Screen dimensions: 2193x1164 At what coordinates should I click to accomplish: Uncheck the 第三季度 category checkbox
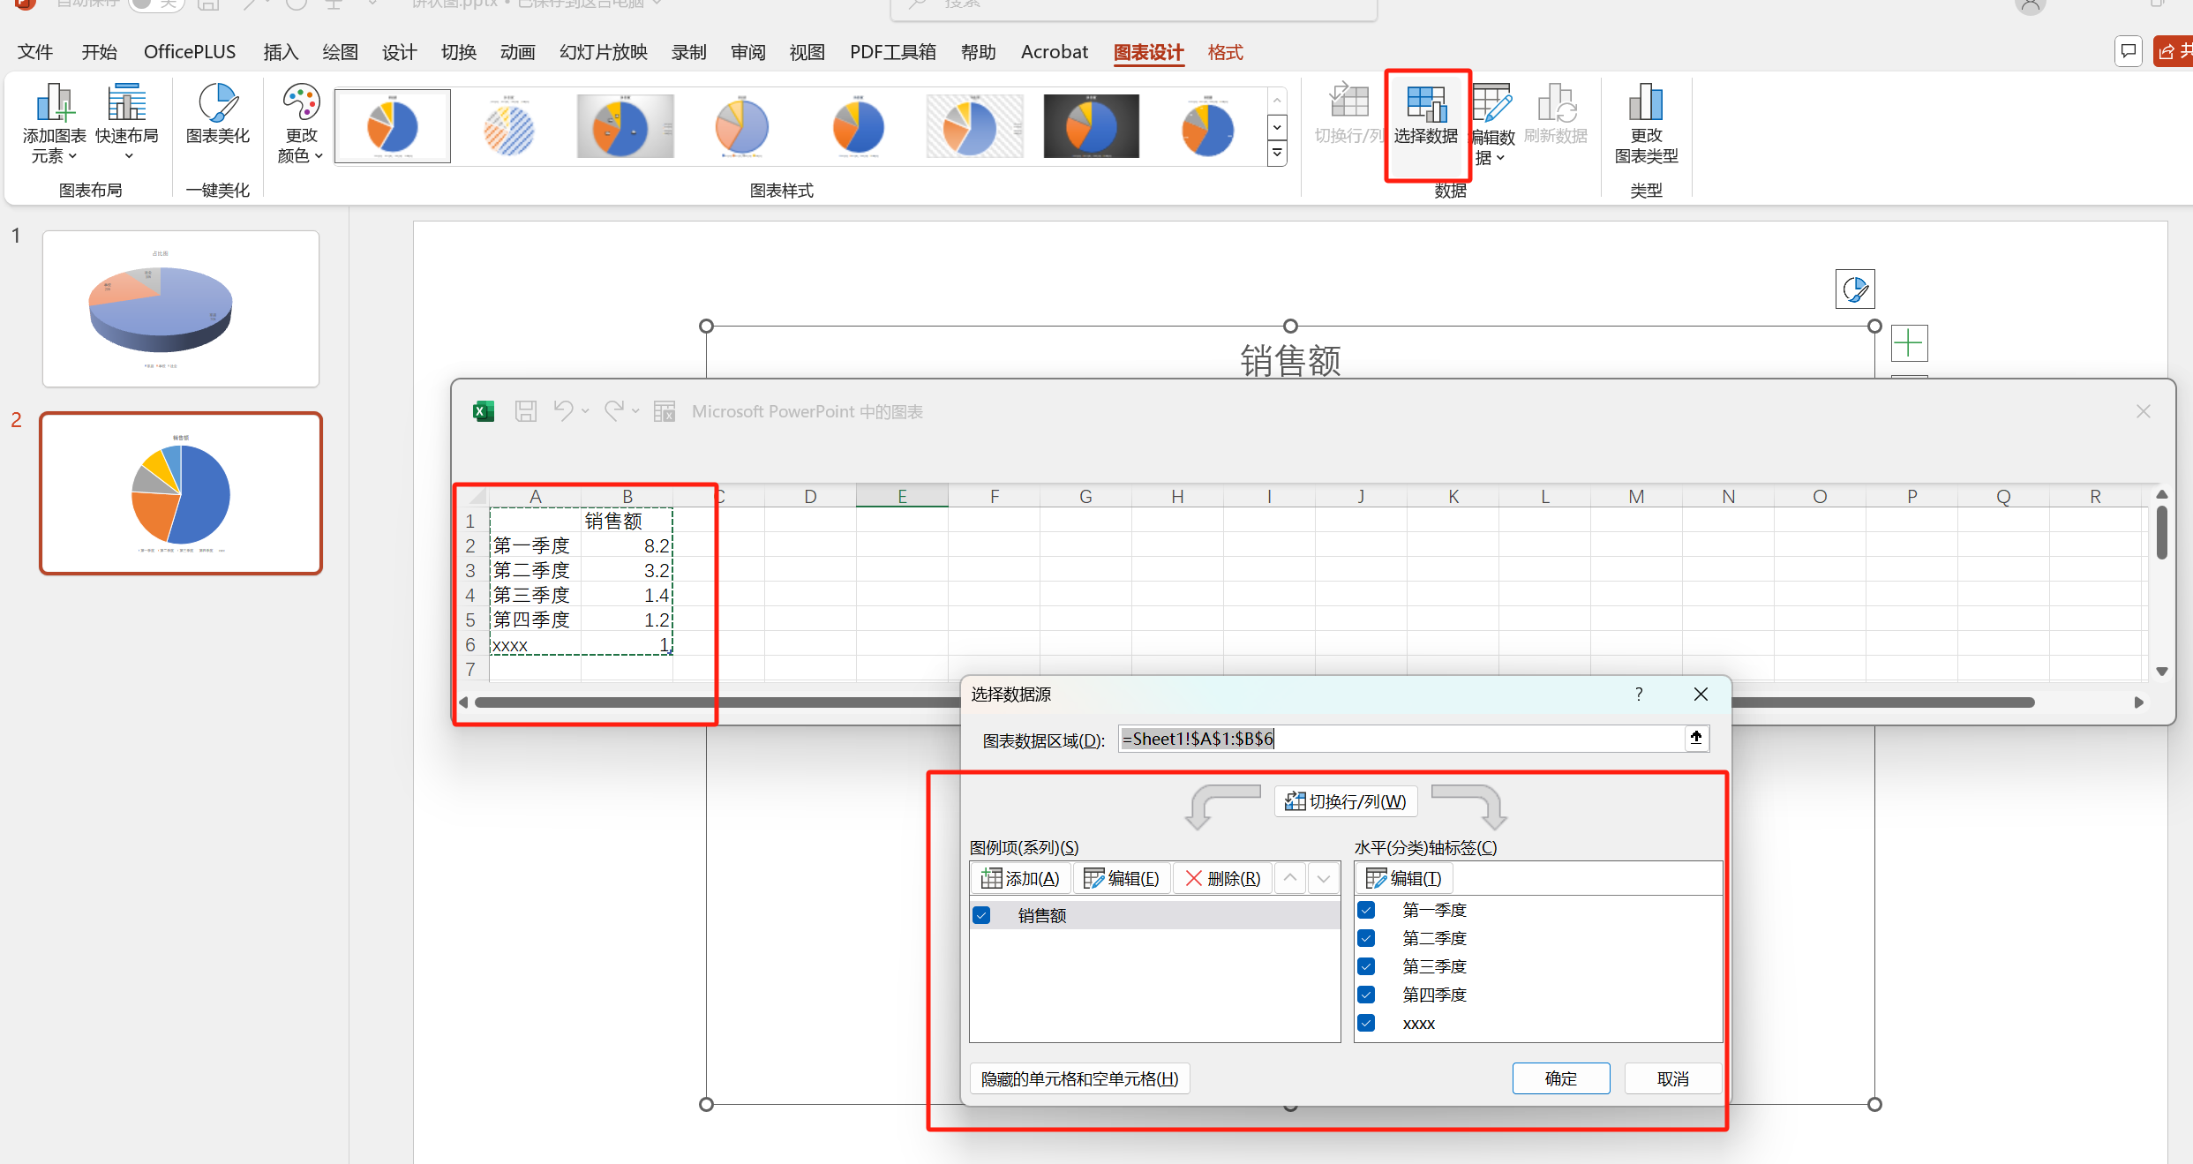pos(1366,966)
